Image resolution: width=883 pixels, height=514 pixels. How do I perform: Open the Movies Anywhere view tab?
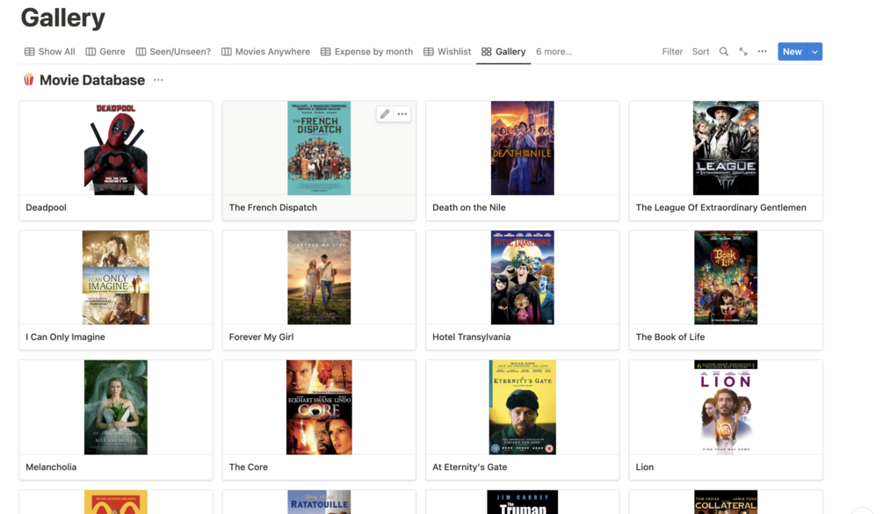[x=266, y=51]
